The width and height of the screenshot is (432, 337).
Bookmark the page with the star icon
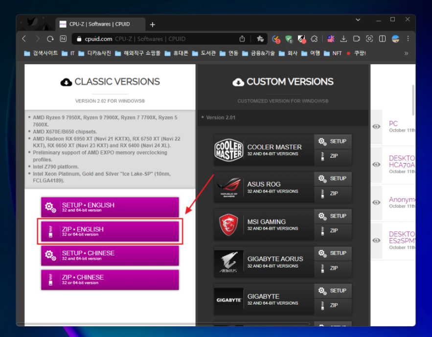click(260, 39)
